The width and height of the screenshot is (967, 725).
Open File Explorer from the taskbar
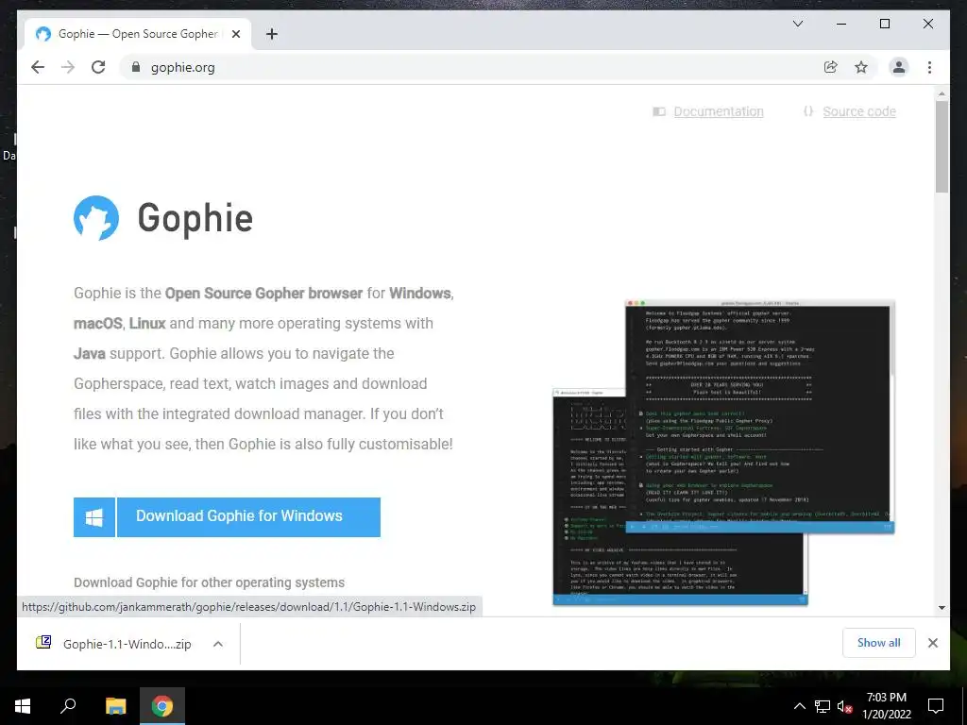(x=115, y=706)
